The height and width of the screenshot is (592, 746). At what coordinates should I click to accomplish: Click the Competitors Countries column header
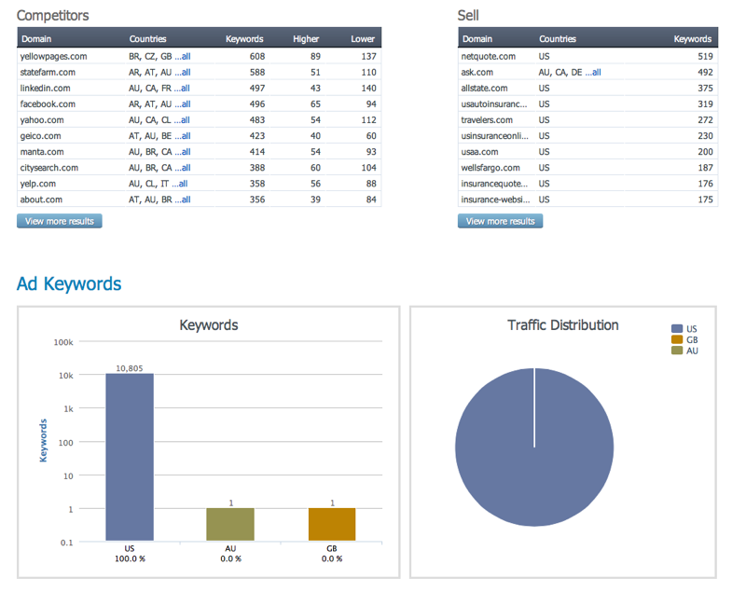(147, 39)
